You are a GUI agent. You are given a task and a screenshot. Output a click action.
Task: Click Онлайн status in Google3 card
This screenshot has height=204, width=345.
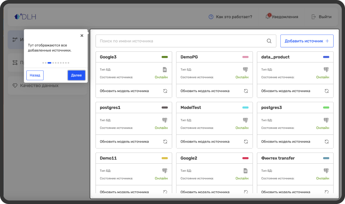(x=161, y=77)
